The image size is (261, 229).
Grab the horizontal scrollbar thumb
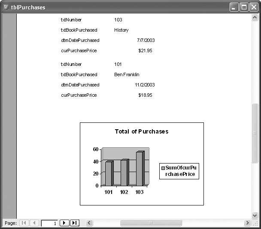tap(150, 223)
